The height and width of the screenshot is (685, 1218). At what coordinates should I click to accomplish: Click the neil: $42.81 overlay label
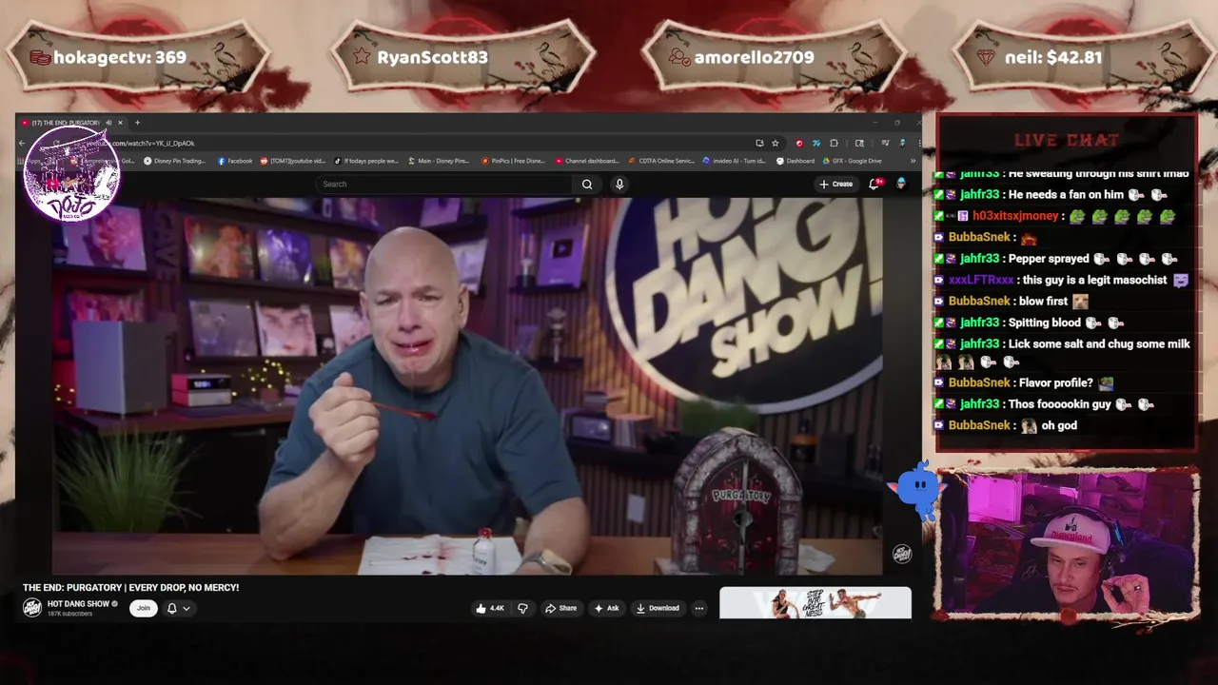coord(1053,57)
